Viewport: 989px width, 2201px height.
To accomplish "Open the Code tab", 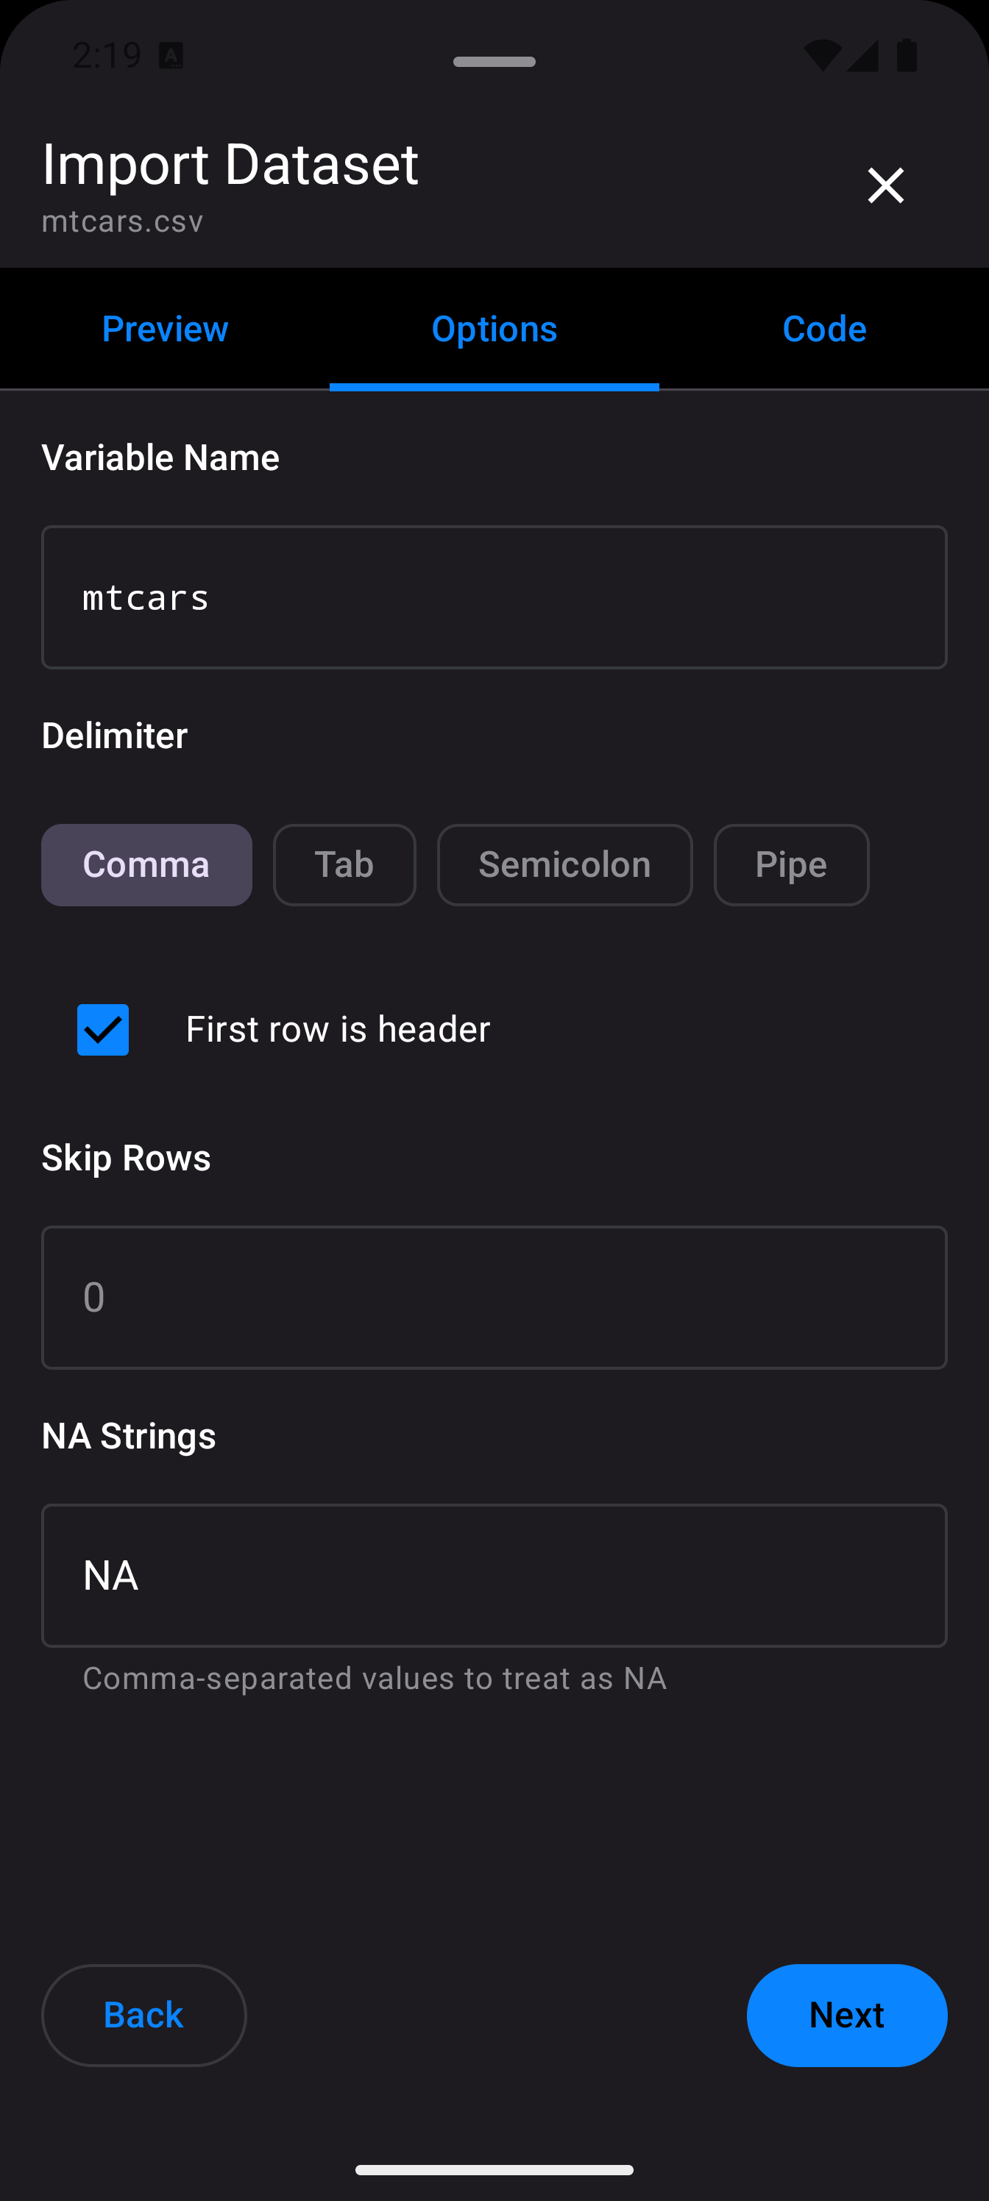I will coord(824,329).
